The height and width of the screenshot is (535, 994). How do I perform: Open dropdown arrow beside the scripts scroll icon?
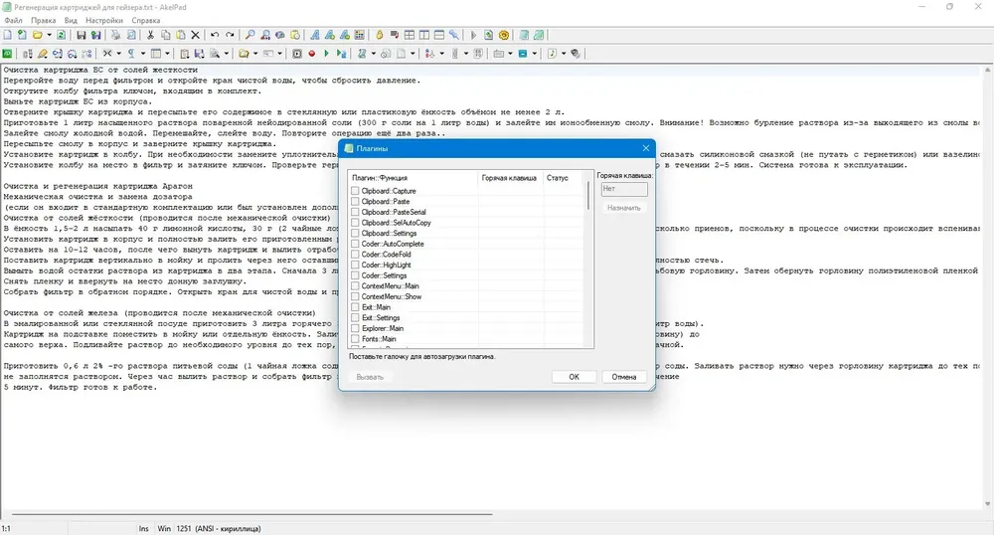click(x=373, y=54)
